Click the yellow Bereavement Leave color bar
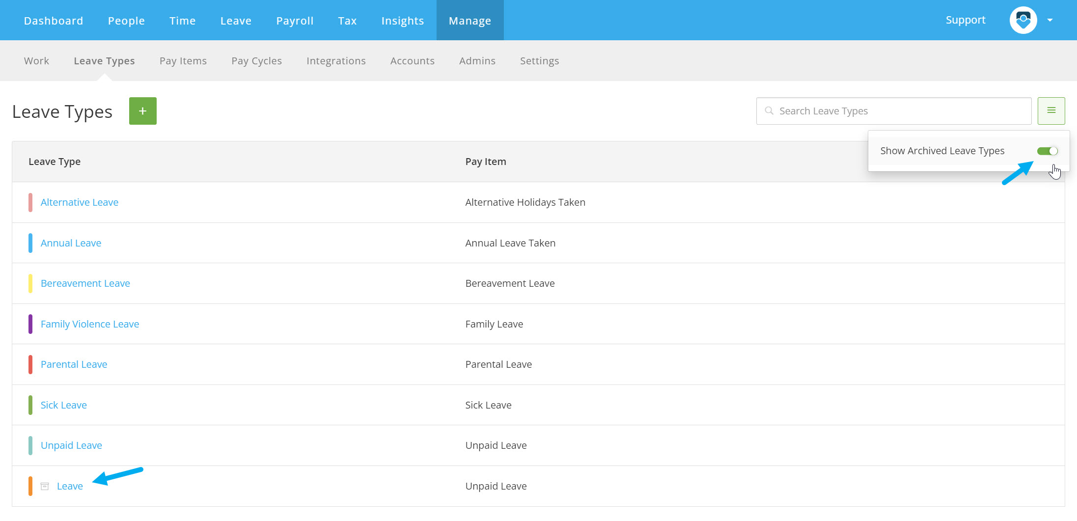 [30, 283]
